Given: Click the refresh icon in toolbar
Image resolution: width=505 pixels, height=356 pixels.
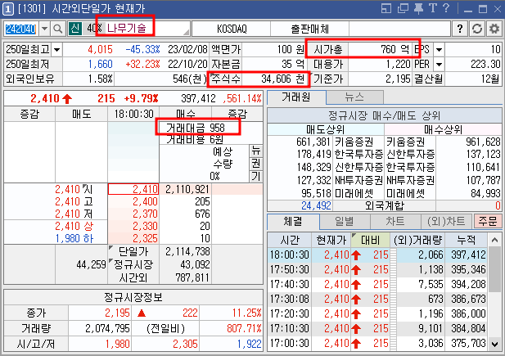Looking at the screenshot, I should pos(477,29).
